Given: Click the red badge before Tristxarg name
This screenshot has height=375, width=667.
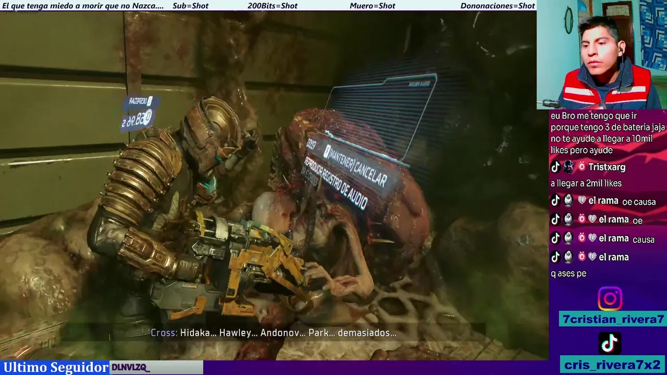Looking at the screenshot, I should [582, 167].
